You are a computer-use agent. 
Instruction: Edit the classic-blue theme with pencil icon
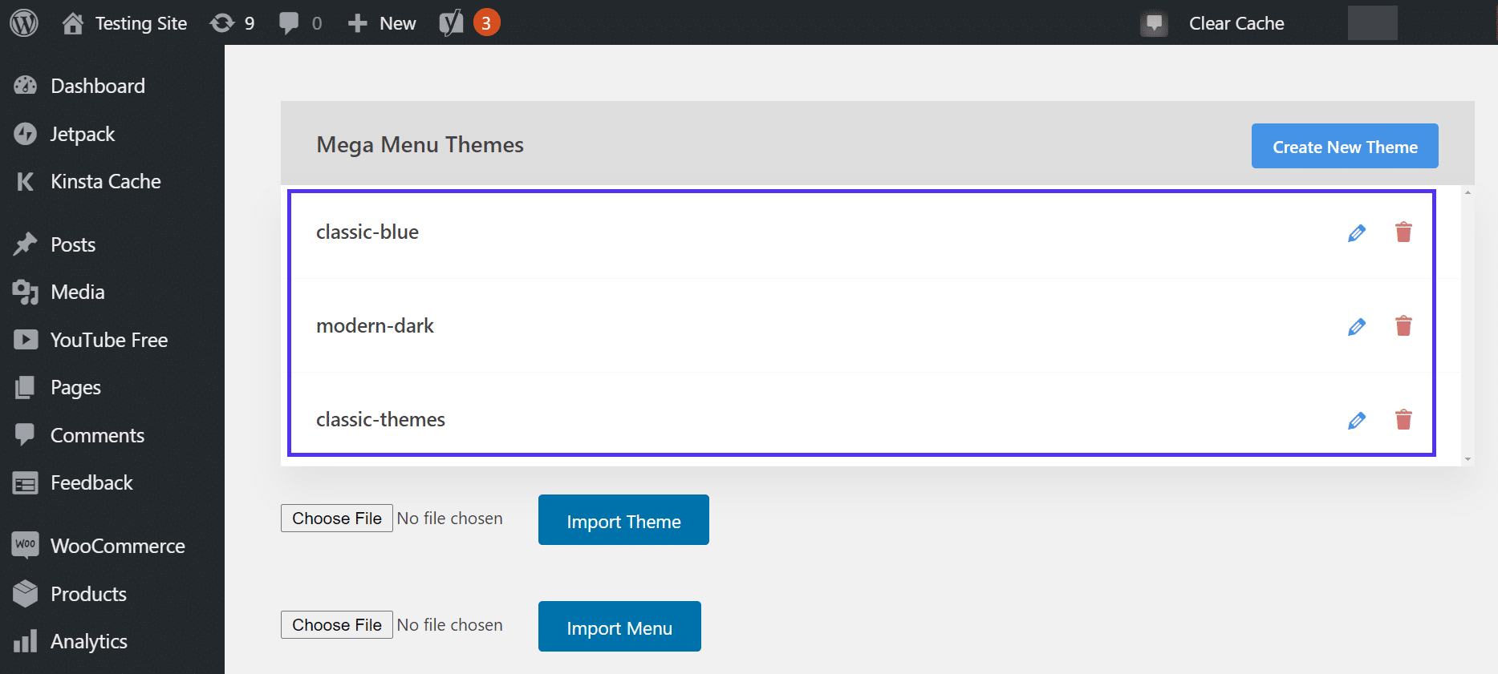pos(1356,233)
